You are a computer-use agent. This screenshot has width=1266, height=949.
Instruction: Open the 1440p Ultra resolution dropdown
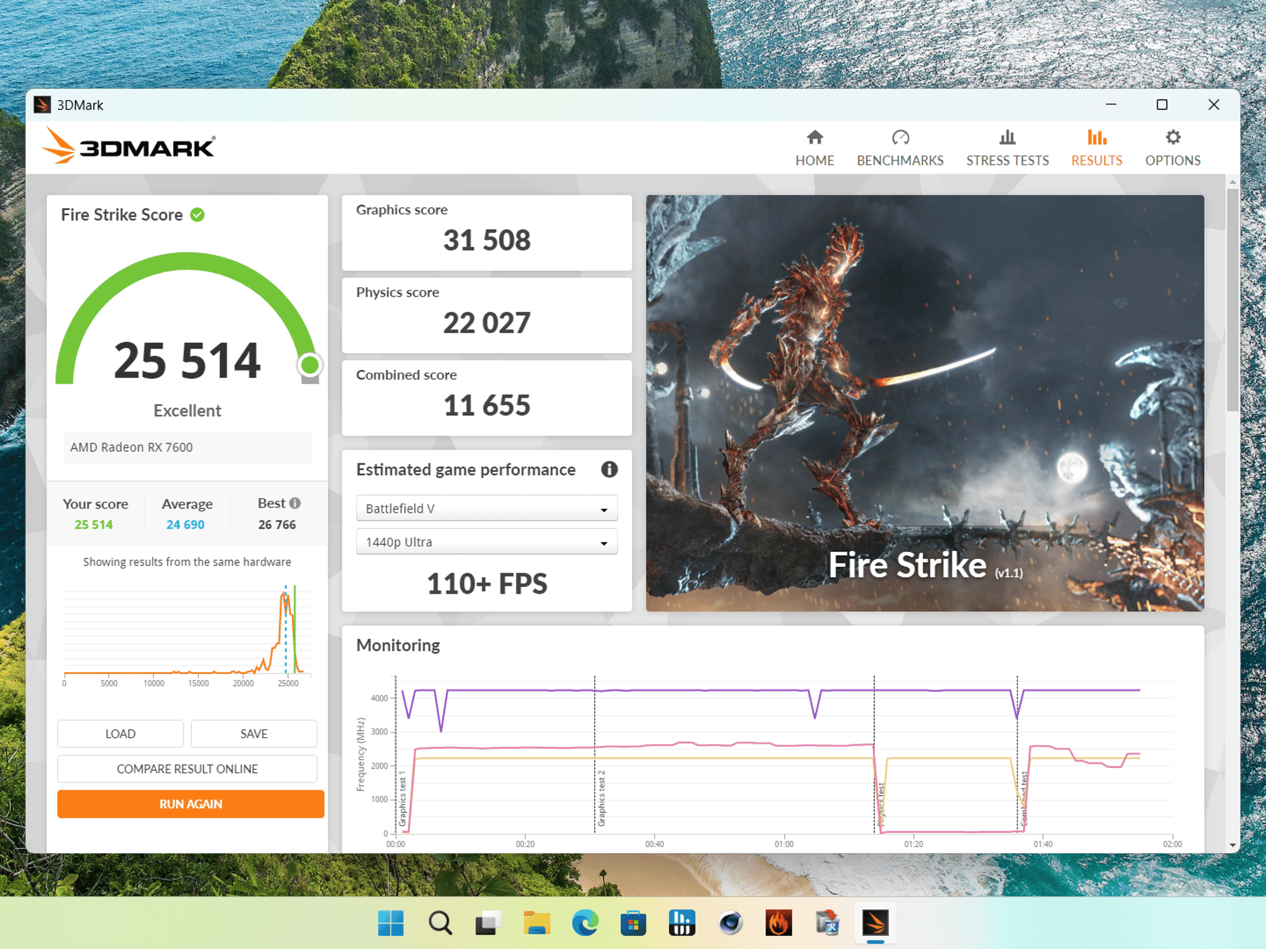[x=486, y=542]
